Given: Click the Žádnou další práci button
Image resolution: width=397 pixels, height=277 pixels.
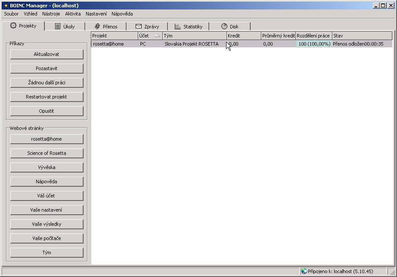Looking at the screenshot, I should (47, 83).
